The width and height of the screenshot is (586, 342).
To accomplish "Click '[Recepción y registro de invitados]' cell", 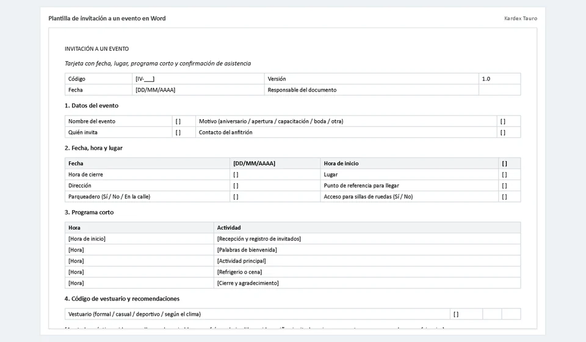I will tap(367, 239).
